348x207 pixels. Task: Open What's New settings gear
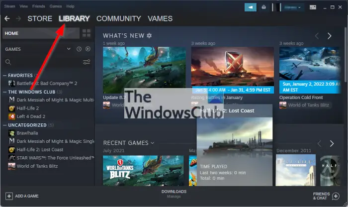pos(149,35)
